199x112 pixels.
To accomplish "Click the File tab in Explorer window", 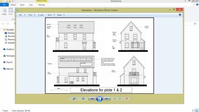I will coord(4,5).
